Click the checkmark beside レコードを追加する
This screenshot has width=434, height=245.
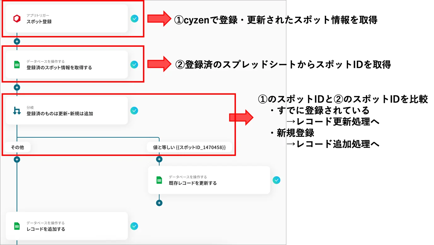coord(134,226)
